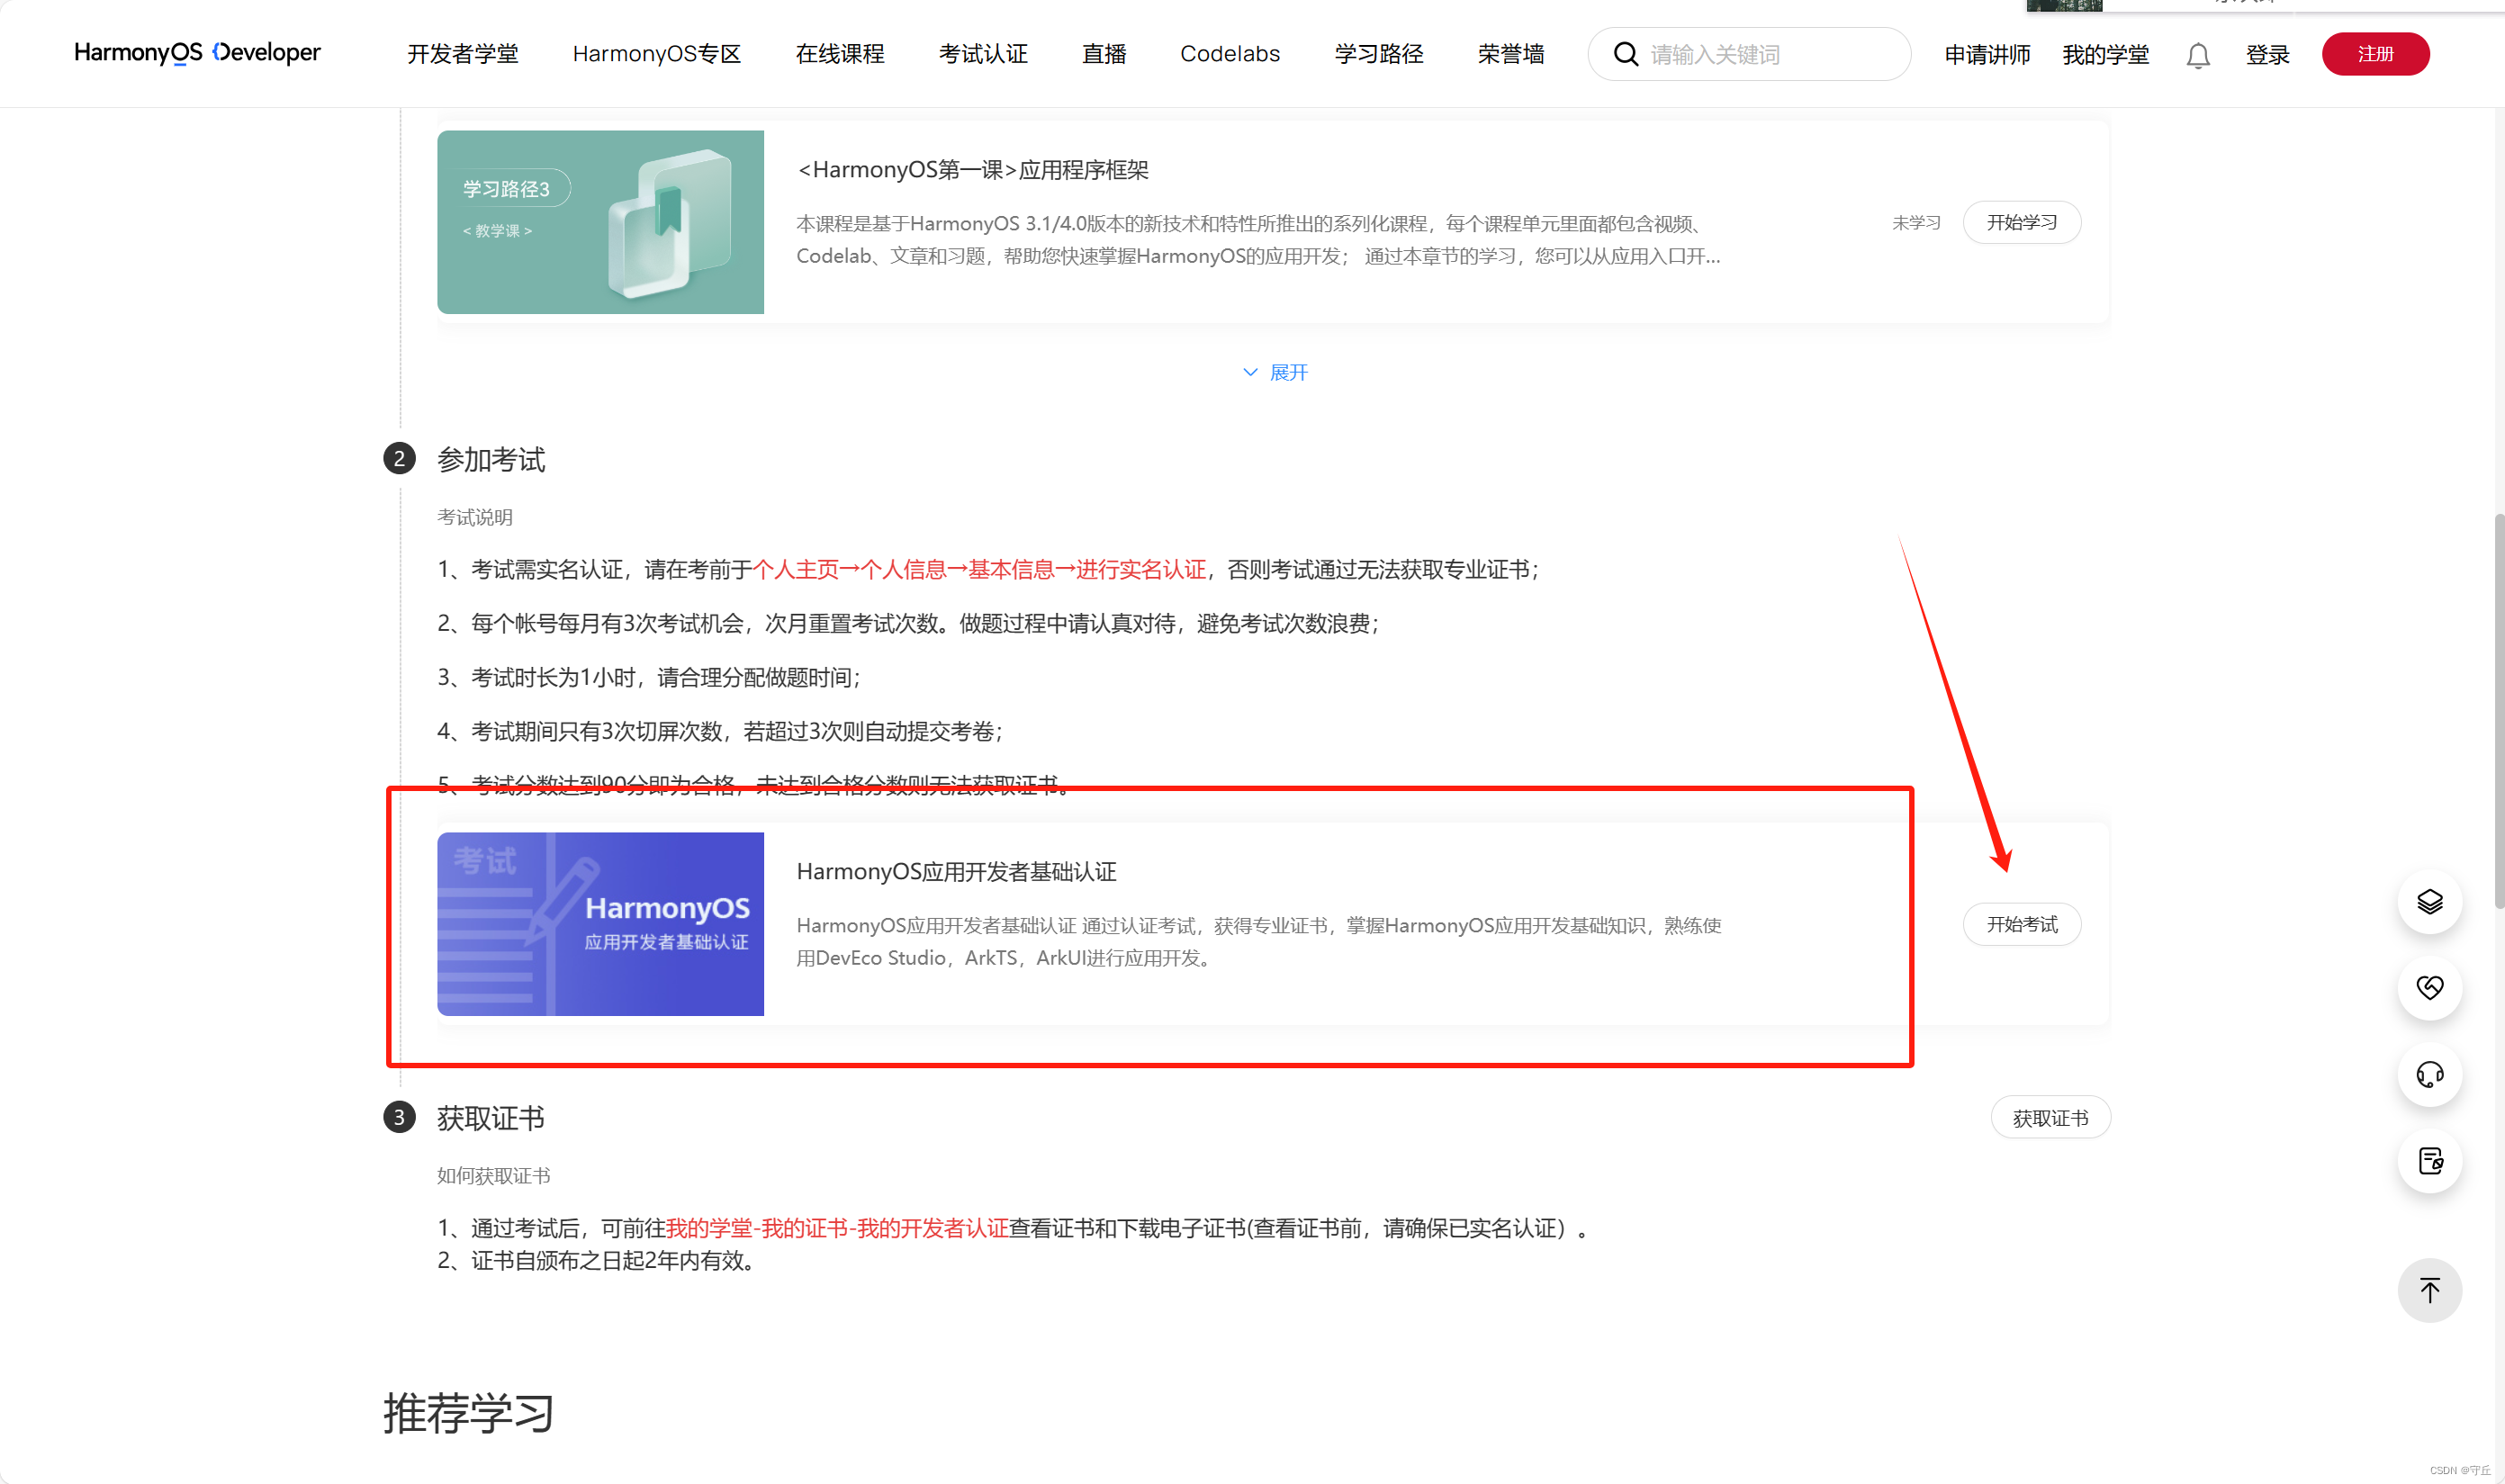Click the <HarmonyOS第一课>应用程序框架 course title
2505x1484 pixels.
pos(973,170)
